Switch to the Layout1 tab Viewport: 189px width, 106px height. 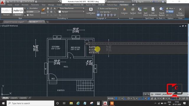click(x=14, y=98)
